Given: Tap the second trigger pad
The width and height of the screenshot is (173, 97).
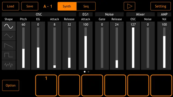Looking at the screenshot, I should click(69, 85).
